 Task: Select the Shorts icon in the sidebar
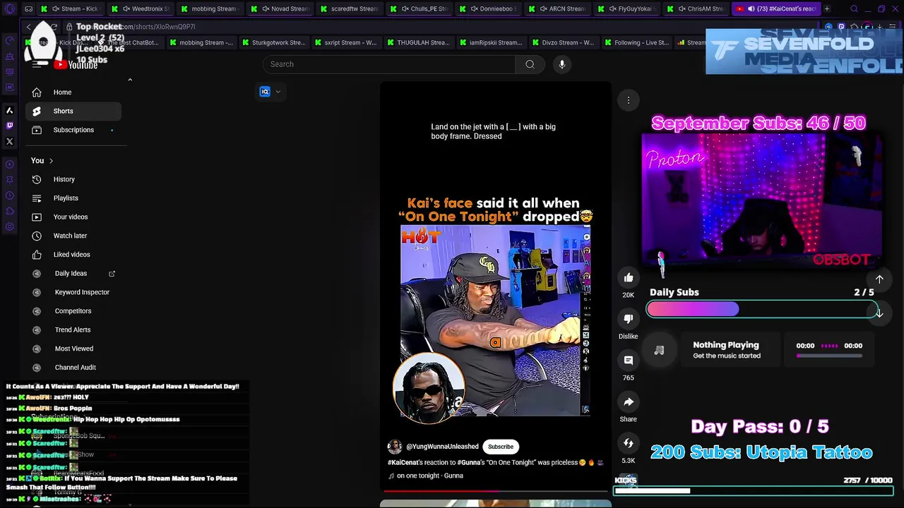(37, 111)
